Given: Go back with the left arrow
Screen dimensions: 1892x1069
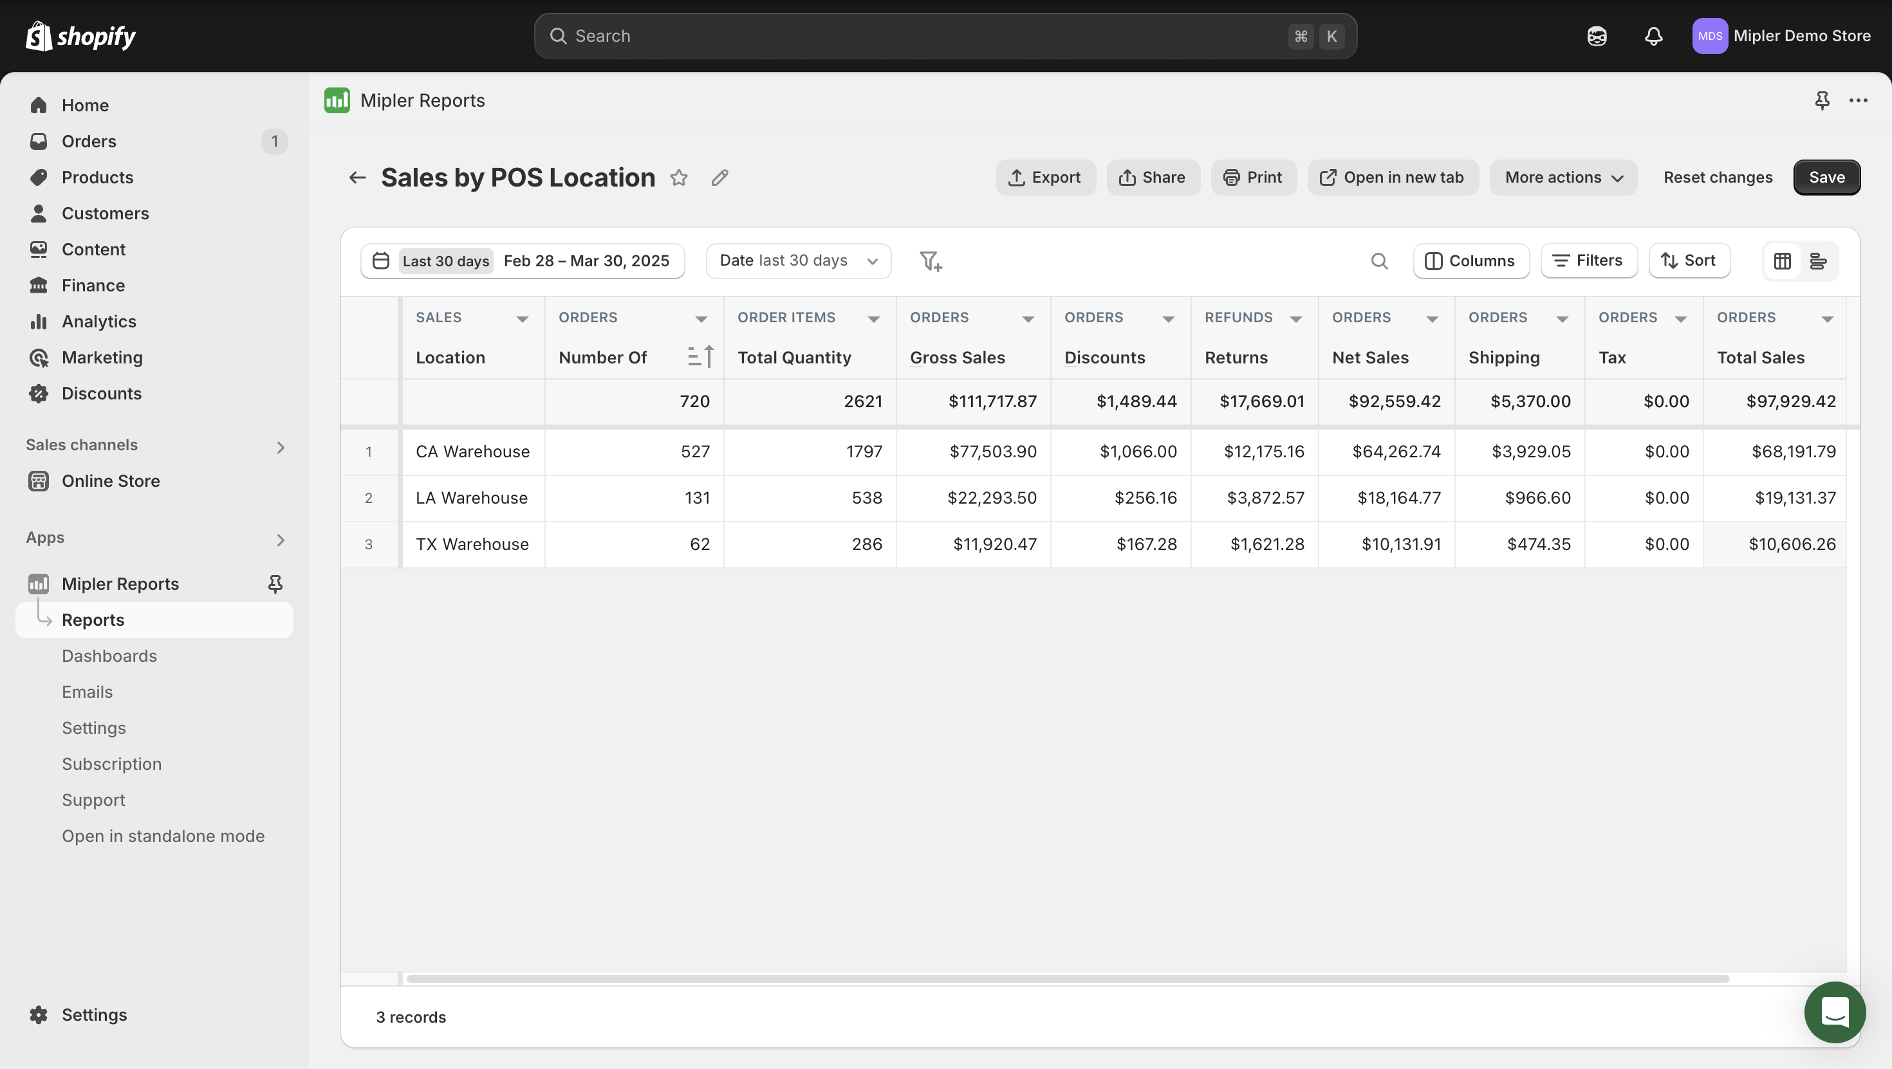Looking at the screenshot, I should pos(358,178).
